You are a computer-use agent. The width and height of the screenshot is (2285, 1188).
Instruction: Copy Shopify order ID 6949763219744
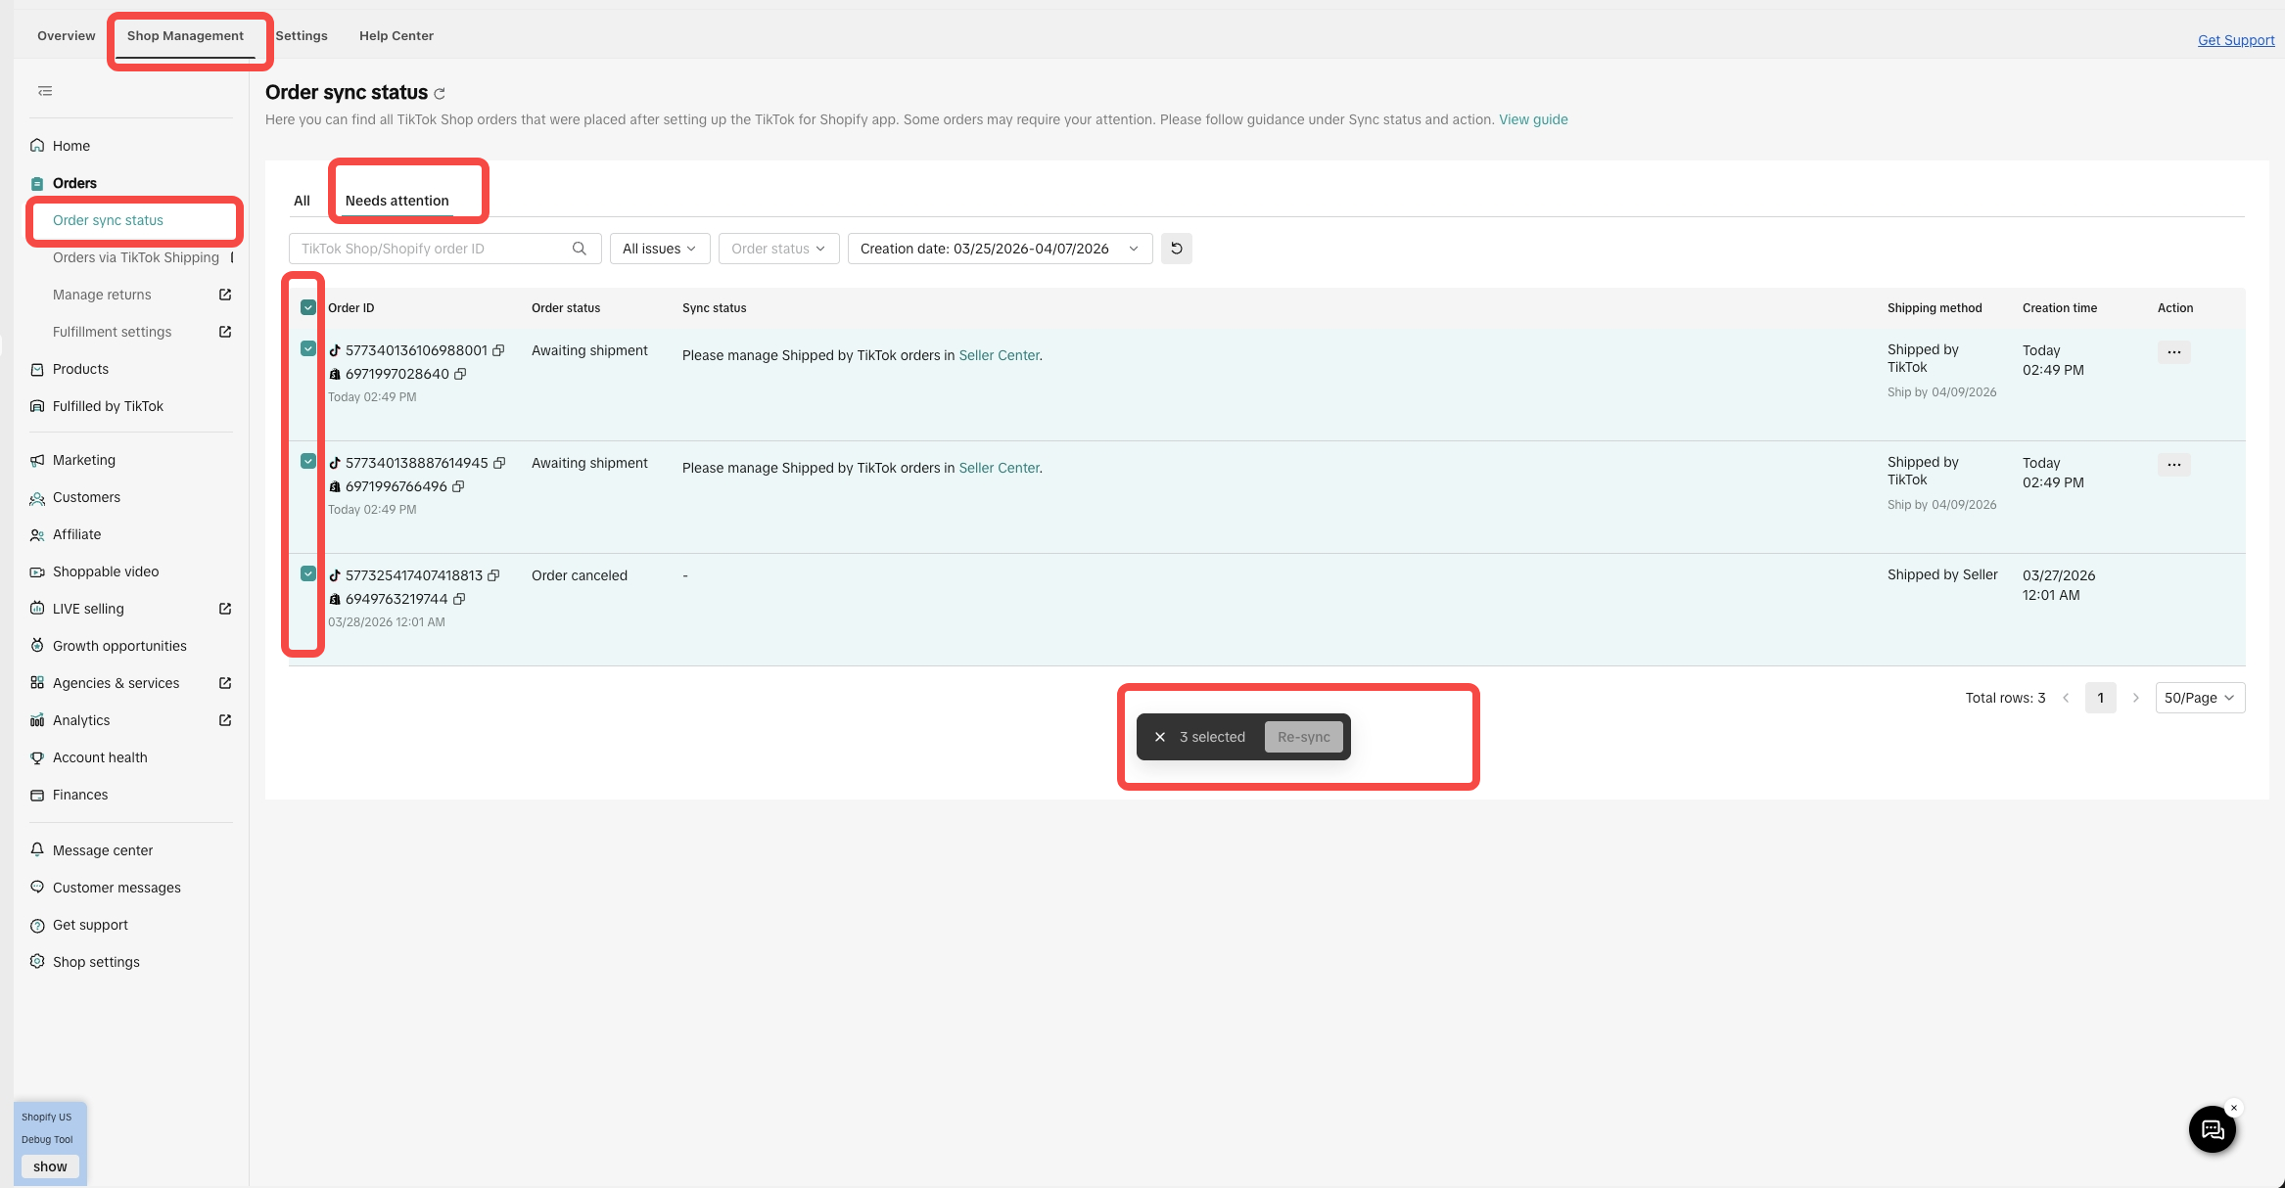[x=459, y=599]
